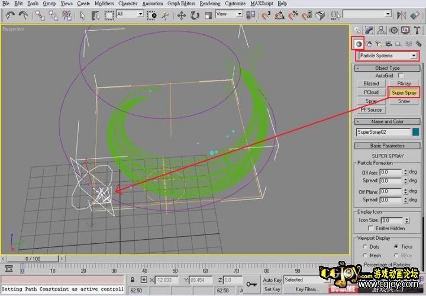Open the Rendering menu
This screenshot has height=296, width=426.
[x=209, y=4]
